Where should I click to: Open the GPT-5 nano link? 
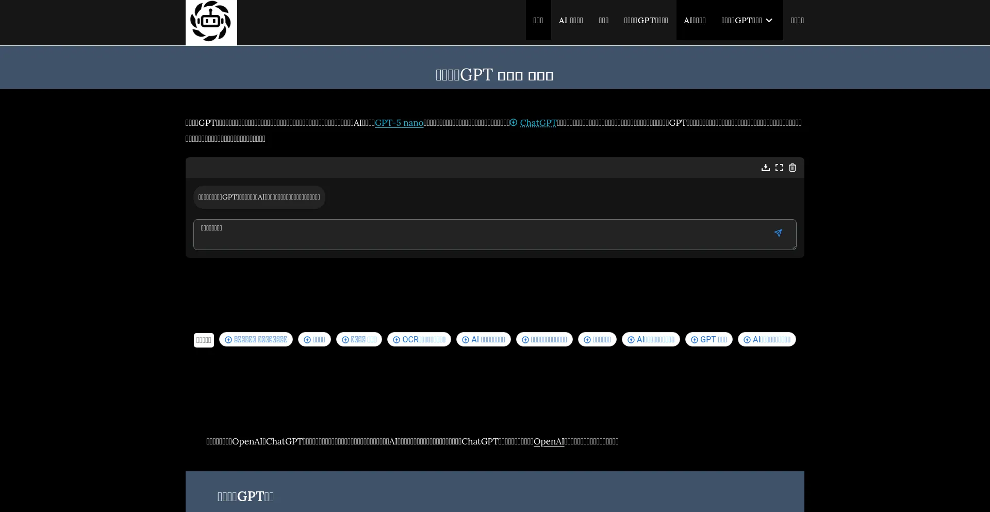click(399, 123)
